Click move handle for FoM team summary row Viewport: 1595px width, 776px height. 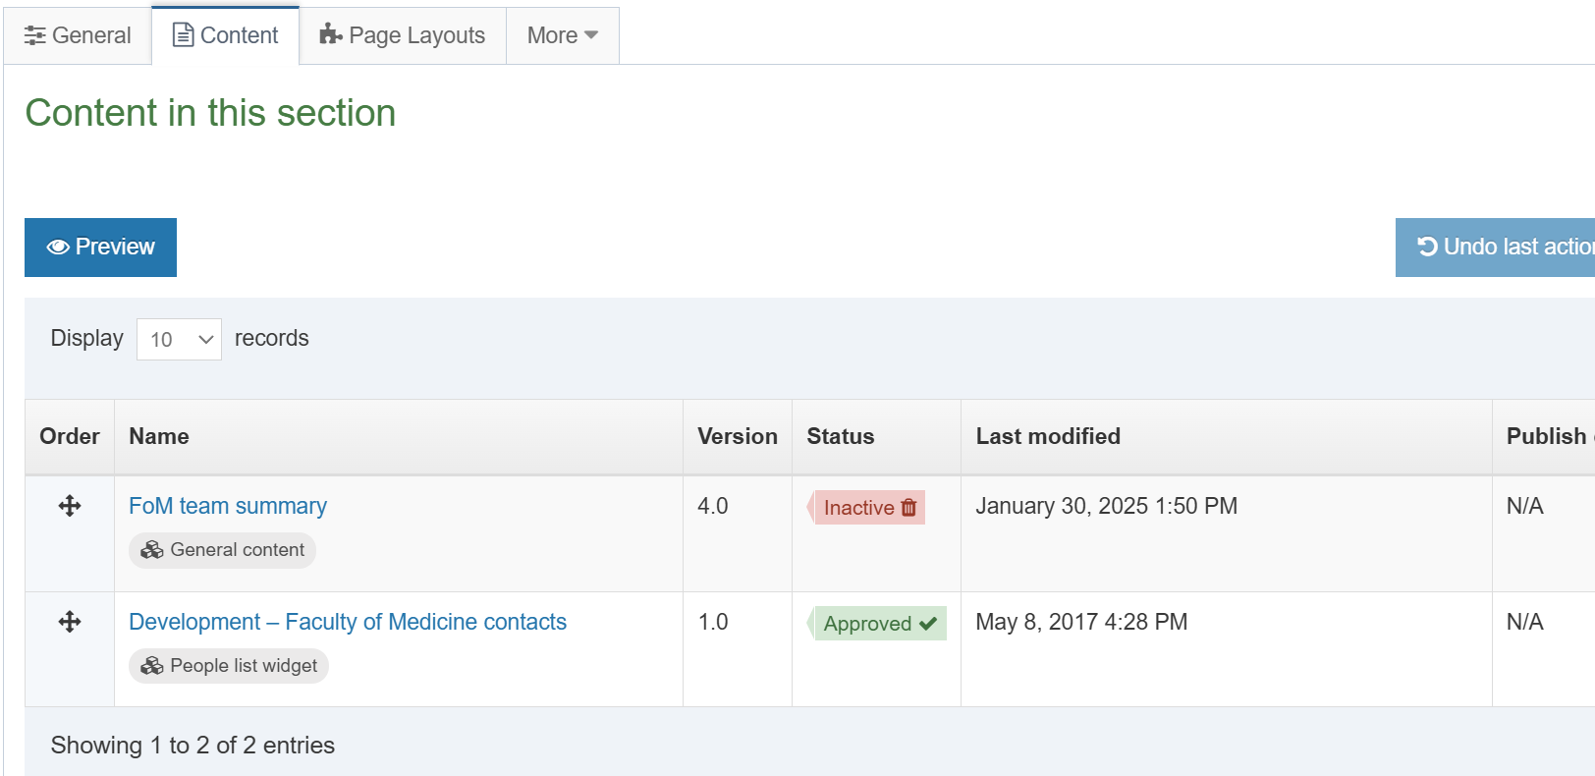point(70,506)
